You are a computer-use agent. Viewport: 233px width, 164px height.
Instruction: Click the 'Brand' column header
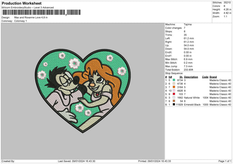tap(213, 77)
